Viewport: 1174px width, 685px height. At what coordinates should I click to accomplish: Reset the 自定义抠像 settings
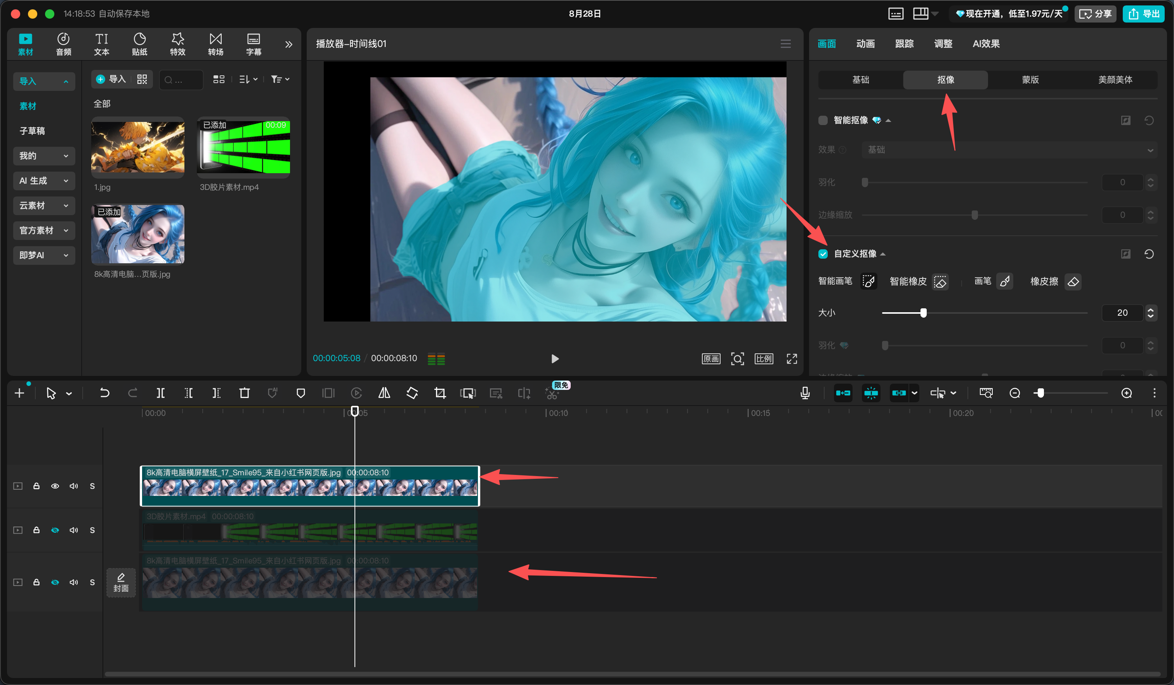1149,254
